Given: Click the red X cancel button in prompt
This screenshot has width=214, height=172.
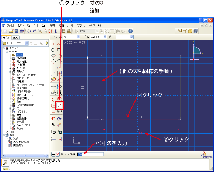Looking at the screenshot, I should (x=58, y=155).
